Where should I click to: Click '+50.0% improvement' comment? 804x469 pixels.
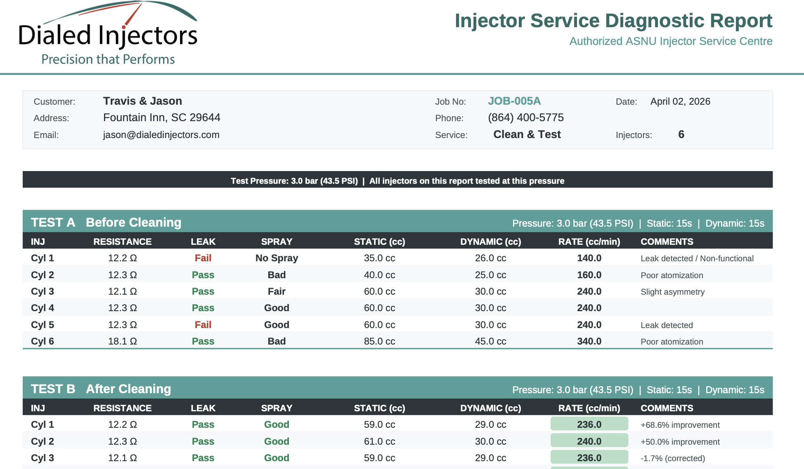tap(680, 442)
